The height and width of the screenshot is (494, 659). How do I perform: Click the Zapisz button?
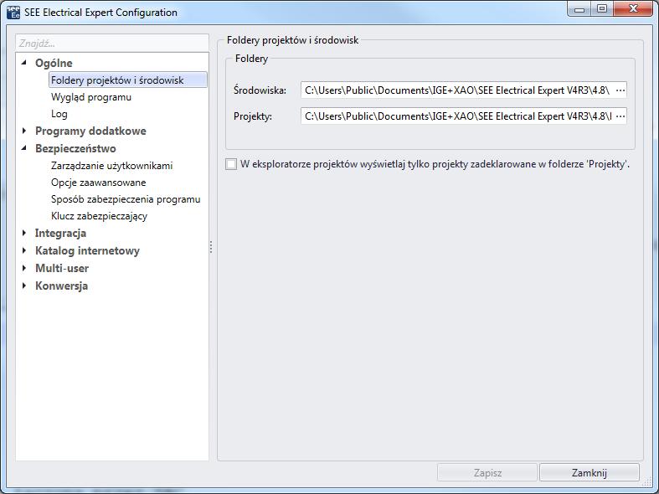click(487, 473)
